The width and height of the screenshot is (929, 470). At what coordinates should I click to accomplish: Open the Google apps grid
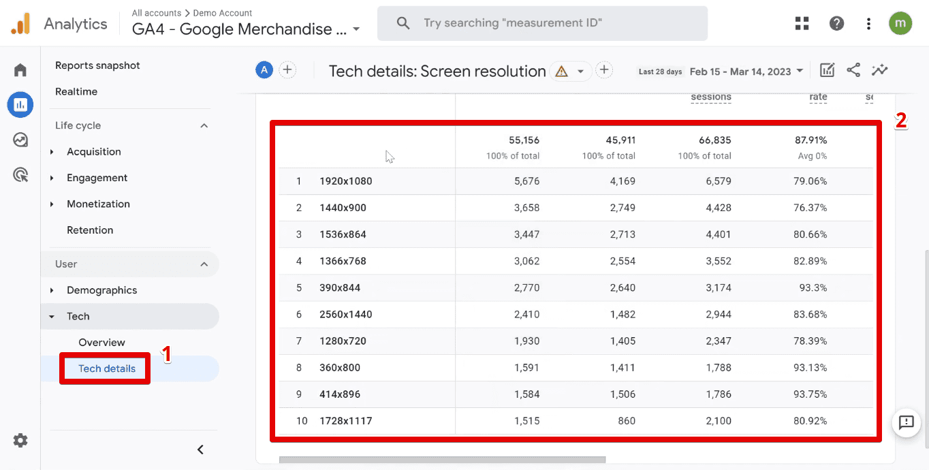coord(802,22)
